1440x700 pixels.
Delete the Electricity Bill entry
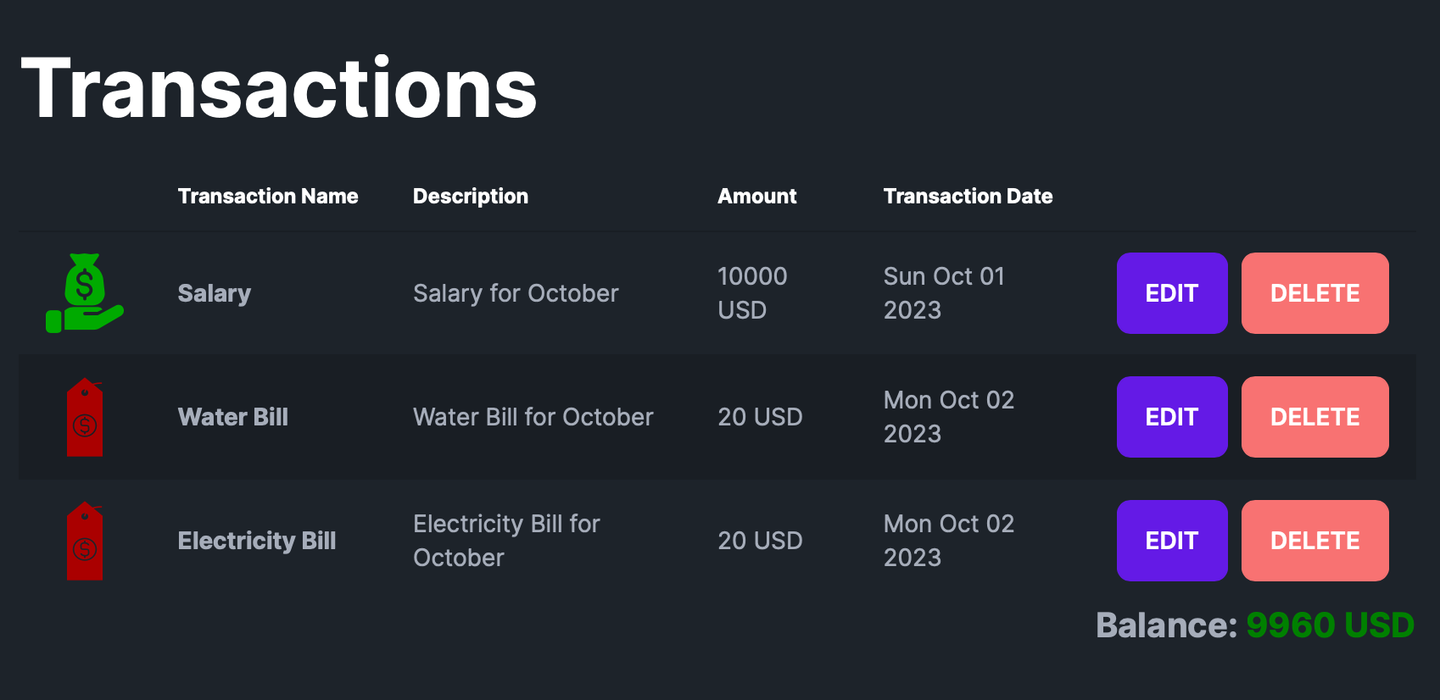coord(1314,541)
